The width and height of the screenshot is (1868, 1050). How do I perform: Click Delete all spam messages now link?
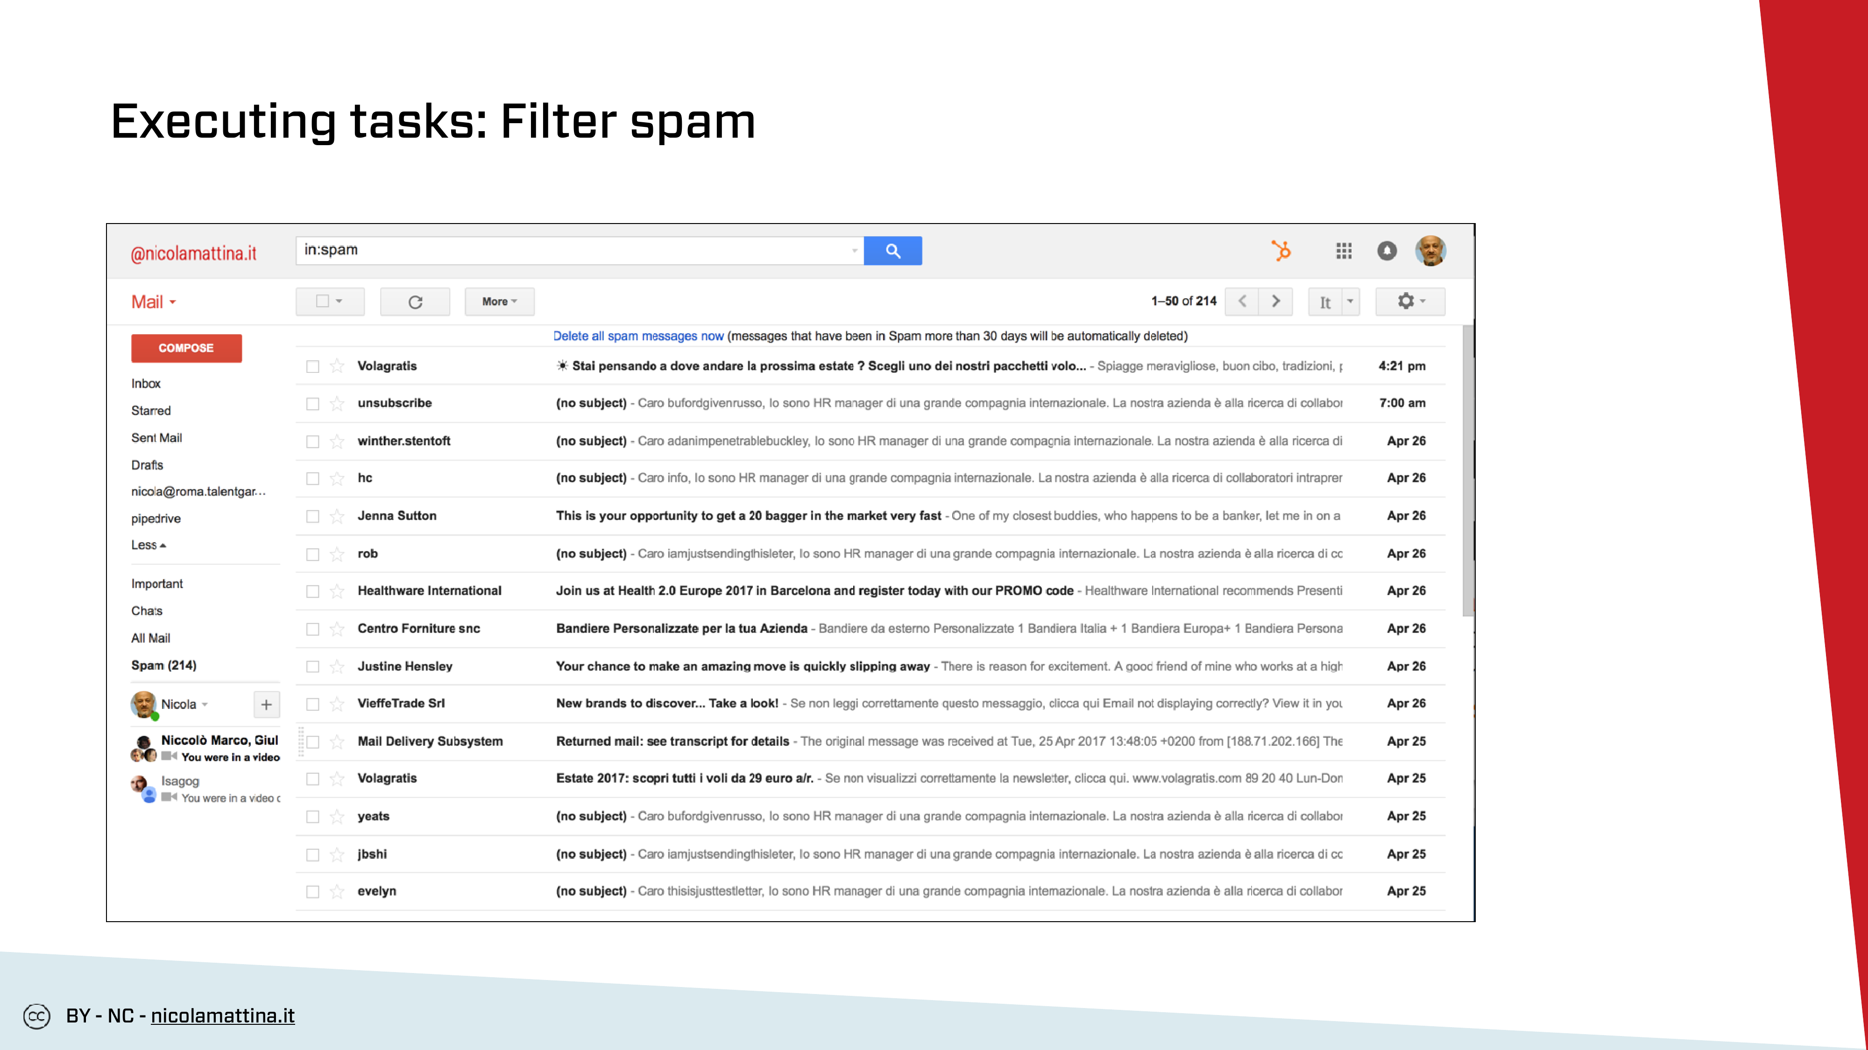coord(638,336)
